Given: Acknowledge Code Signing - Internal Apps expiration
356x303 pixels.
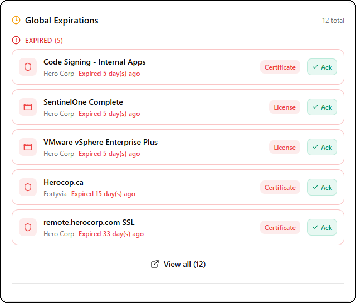Looking at the screenshot, I should click(x=322, y=67).
